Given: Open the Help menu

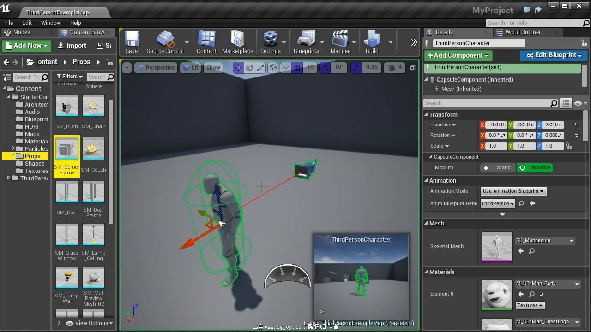Looking at the screenshot, I should [x=75, y=23].
